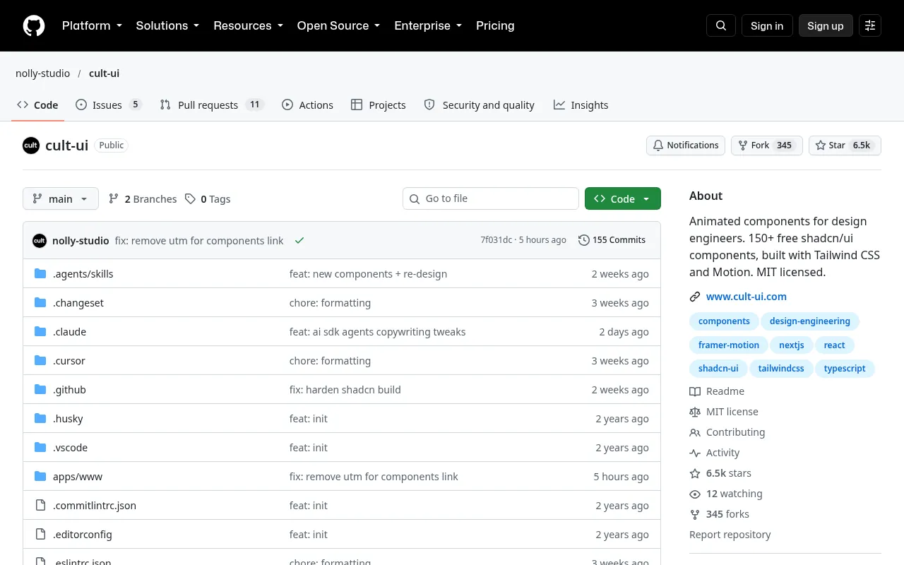Image resolution: width=904 pixels, height=565 pixels.
Task: Open the Pricing page link
Action: 495,25
